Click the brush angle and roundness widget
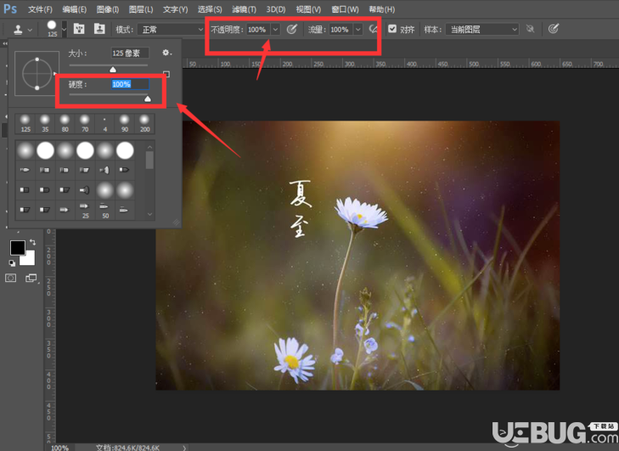 click(x=37, y=73)
